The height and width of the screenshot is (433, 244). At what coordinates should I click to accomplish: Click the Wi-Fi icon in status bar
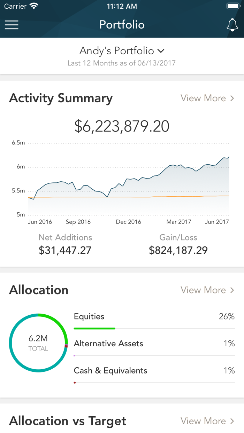[x=34, y=6]
